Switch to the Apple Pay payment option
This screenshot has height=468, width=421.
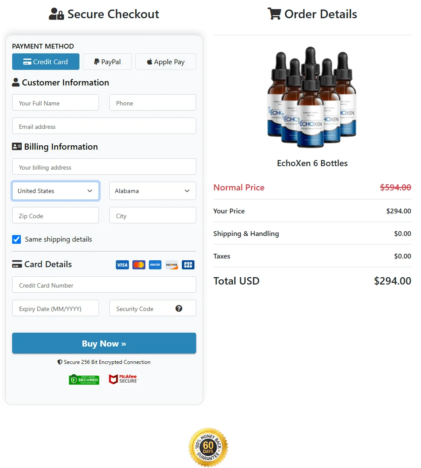pyautogui.click(x=165, y=62)
